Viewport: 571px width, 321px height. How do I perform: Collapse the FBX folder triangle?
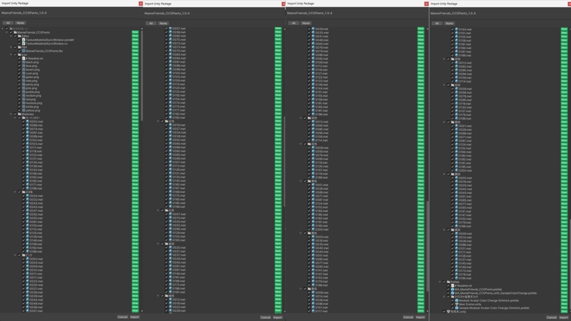click(11, 47)
